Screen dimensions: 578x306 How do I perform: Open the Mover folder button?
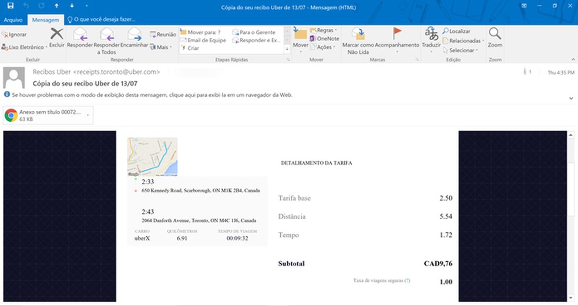tap(300, 40)
